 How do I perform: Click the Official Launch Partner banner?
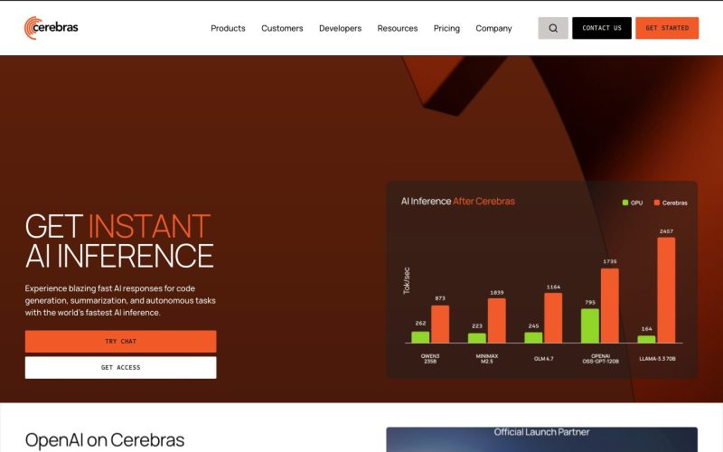pyautogui.click(x=541, y=439)
